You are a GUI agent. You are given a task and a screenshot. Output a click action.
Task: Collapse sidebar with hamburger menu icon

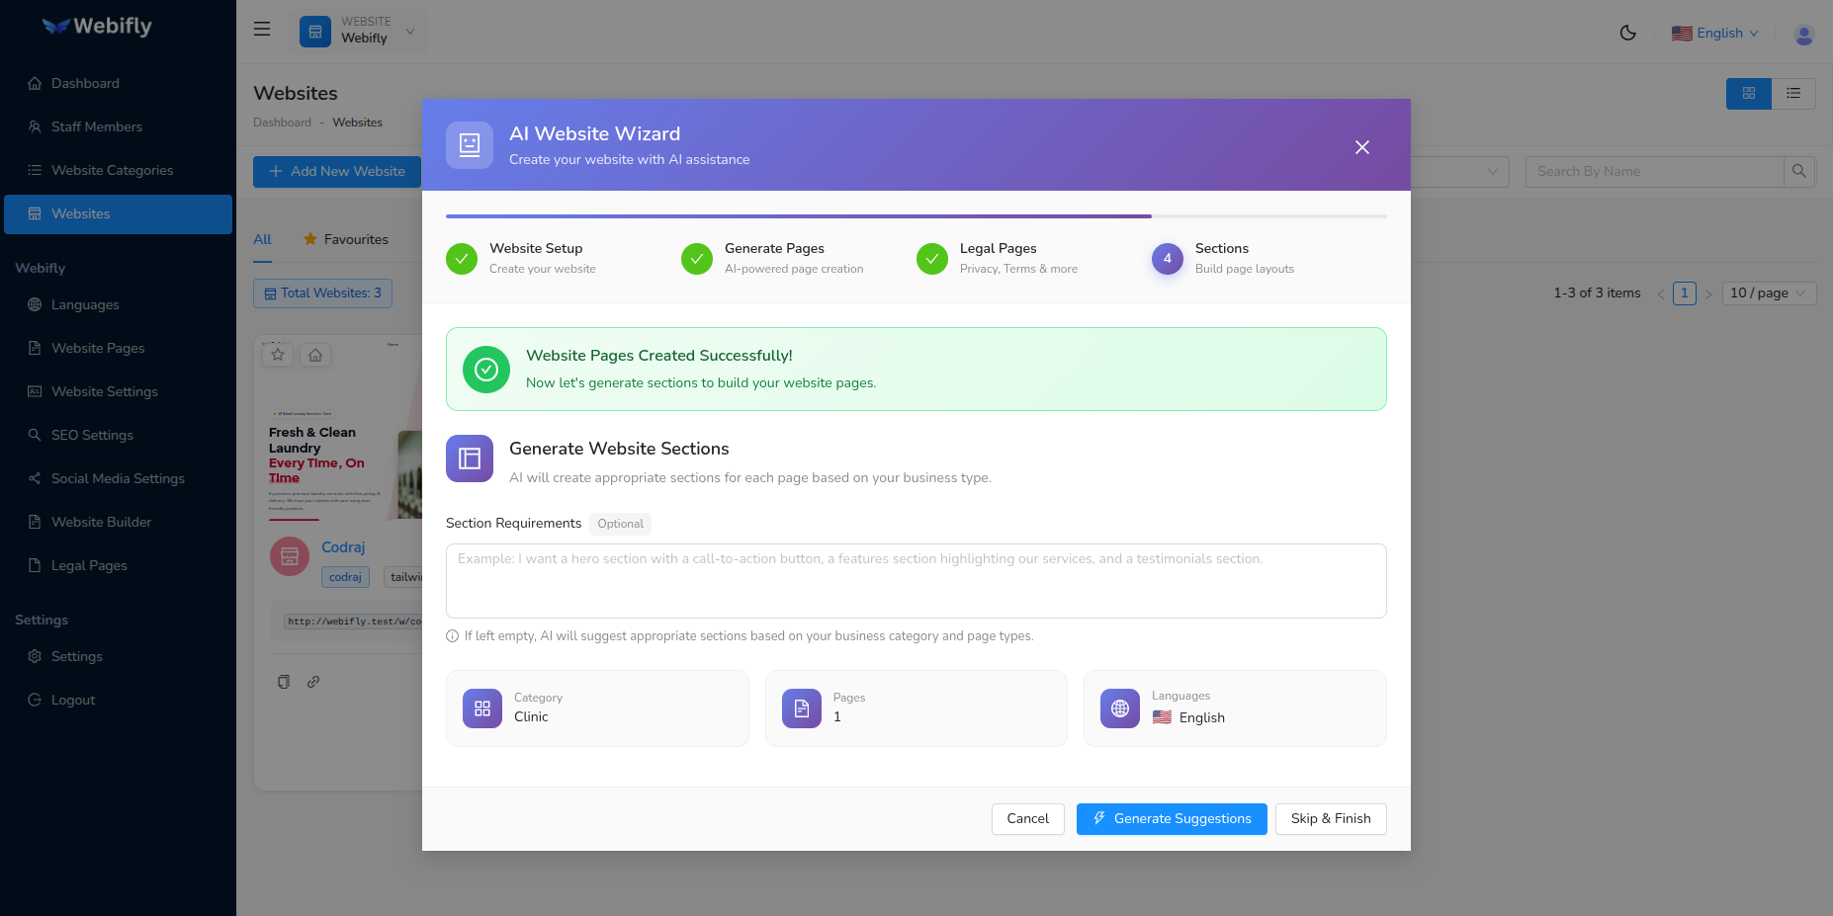coord(262,30)
